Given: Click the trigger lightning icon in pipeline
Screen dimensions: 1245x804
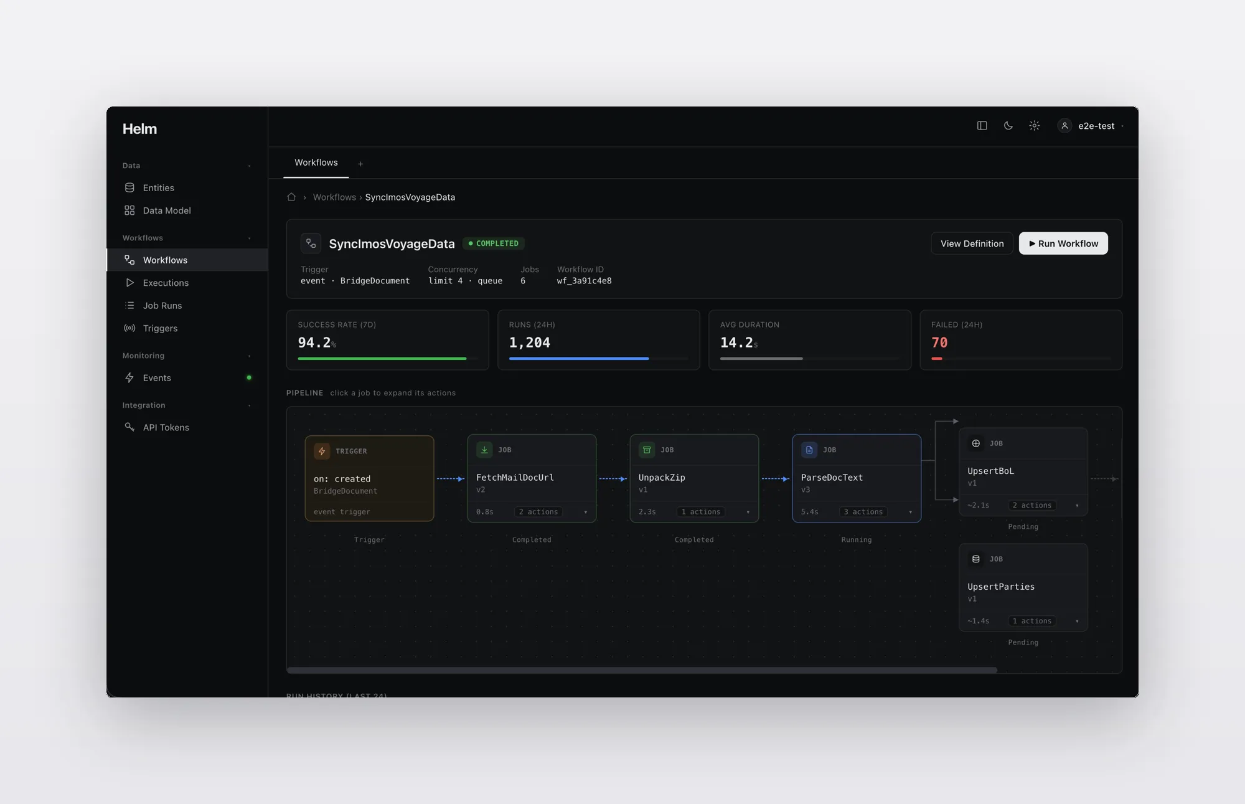Looking at the screenshot, I should click(322, 451).
